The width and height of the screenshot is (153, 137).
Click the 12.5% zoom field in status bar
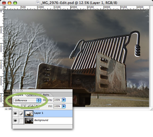click(8, 109)
